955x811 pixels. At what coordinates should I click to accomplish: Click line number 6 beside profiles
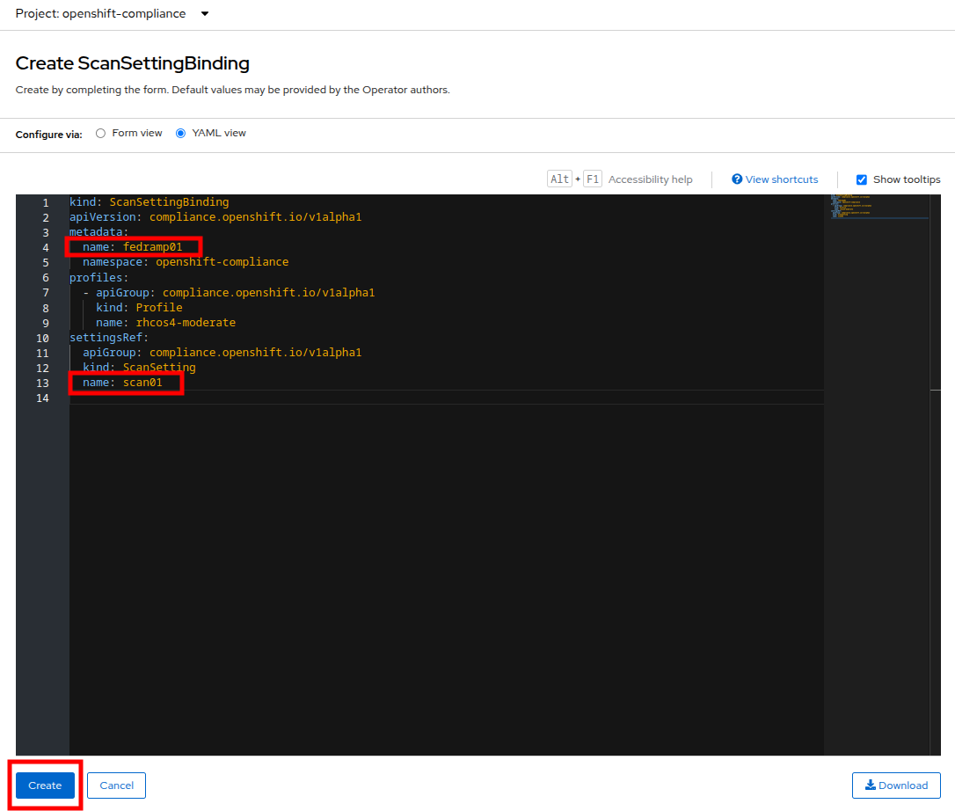coord(45,278)
